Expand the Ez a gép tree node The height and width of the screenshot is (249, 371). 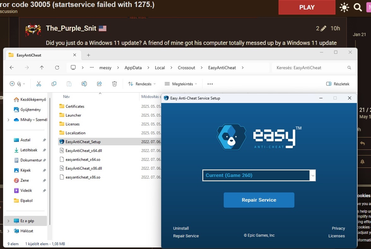point(9,221)
